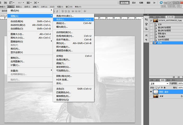Choose 色相/饱和度(H)... menu entry
The height and width of the screenshot is (125, 183).
point(74,36)
